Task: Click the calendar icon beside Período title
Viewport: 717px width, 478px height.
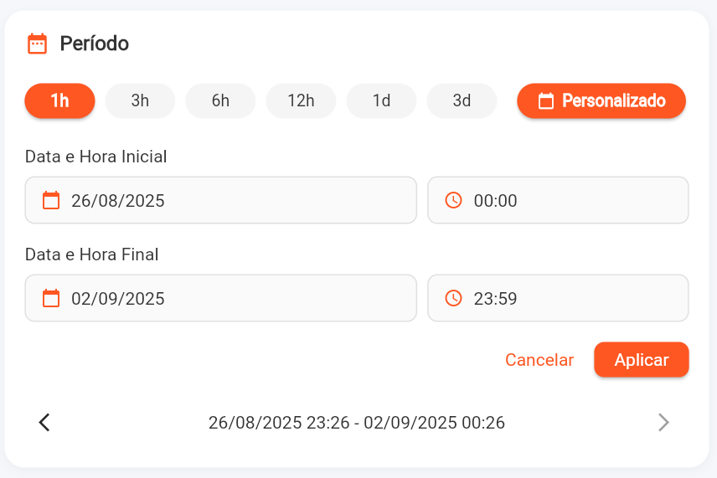Action: [37, 44]
